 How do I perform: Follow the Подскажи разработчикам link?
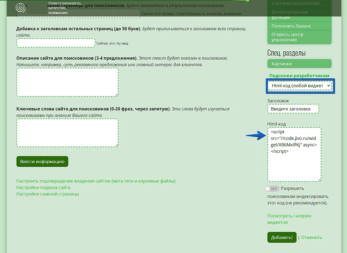pos(299,76)
